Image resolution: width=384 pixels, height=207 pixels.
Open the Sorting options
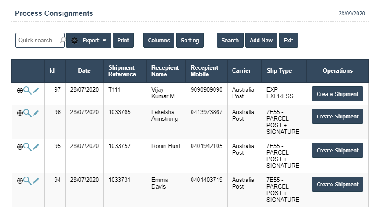coord(190,40)
